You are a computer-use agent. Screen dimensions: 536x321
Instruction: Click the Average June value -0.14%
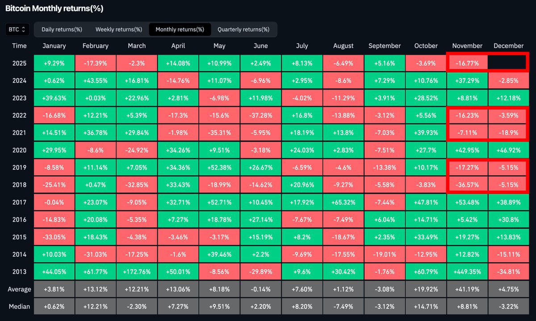tap(261, 289)
